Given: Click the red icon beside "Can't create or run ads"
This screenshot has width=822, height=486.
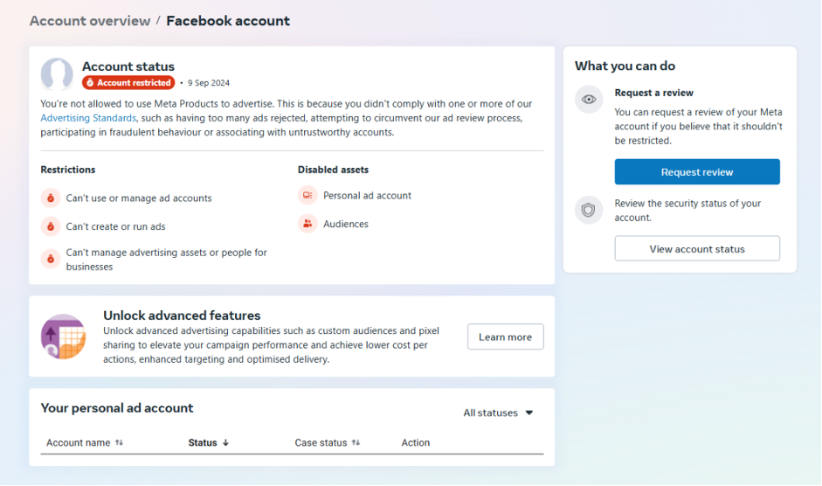Looking at the screenshot, I should (51, 226).
